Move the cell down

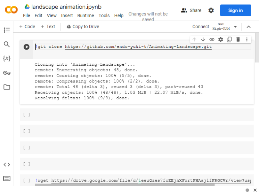pyautogui.click(x=203, y=39)
